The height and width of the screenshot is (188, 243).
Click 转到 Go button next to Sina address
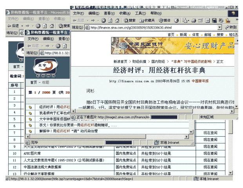pyautogui.click(x=231, y=27)
